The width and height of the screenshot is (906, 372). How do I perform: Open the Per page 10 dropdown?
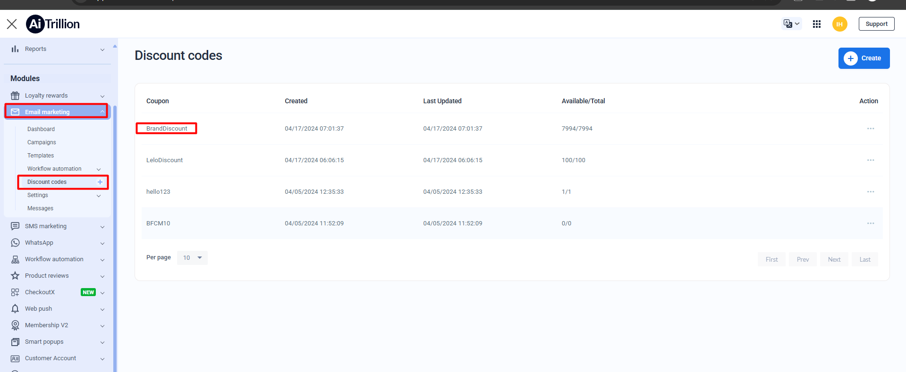(x=192, y=258)
